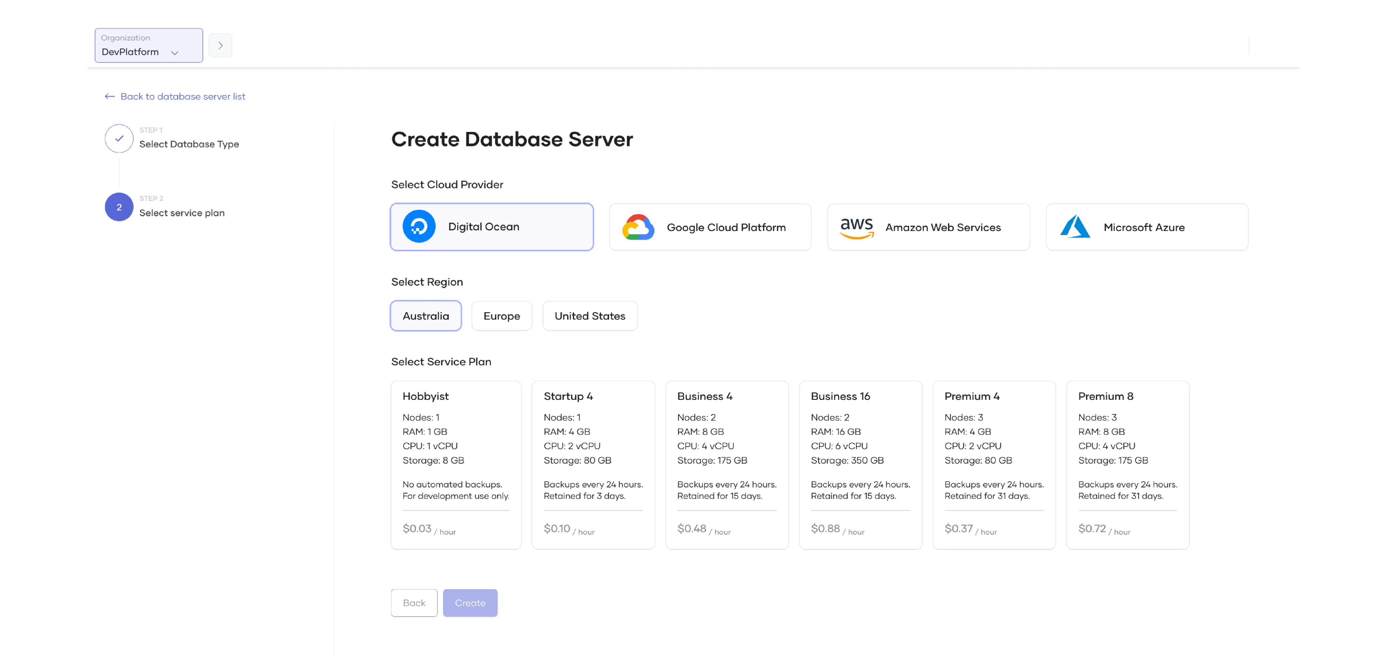Click the Google Cloud Platform logo
This screenshot has height=663, width=1376.
638,226
